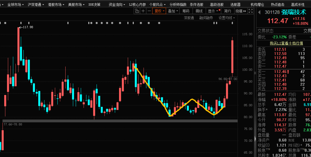Image resolution: width=311 pixels, height=157 pixels.
Task: Zoom in chart with the plus icon
Action: tap(143, 11)
